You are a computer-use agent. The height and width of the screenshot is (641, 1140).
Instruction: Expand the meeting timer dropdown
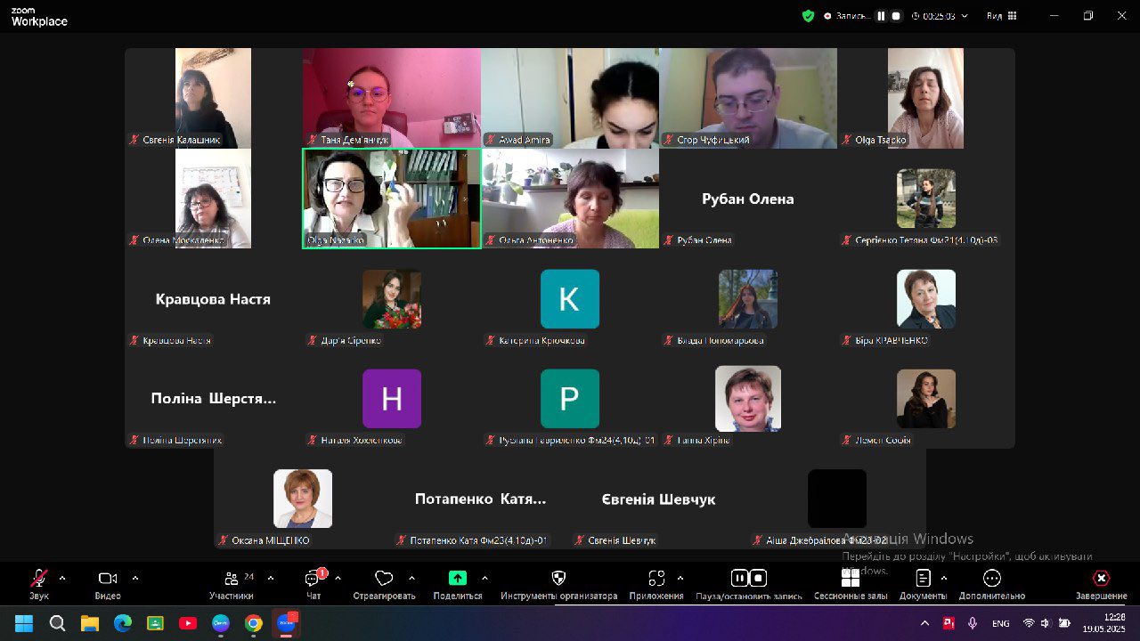964,16
